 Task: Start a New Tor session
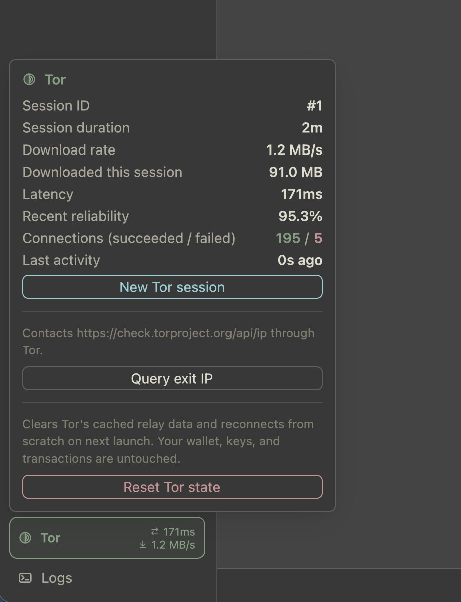point(172,287)
